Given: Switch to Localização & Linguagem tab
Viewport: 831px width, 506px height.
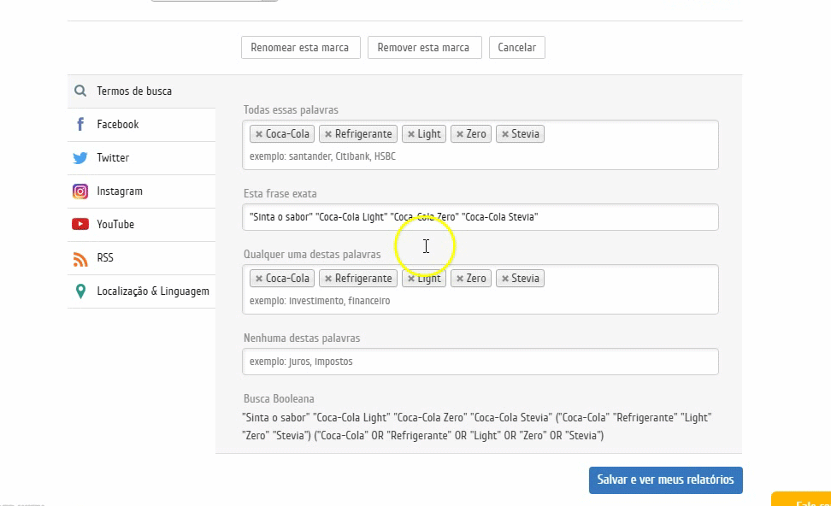Looking at the screenshot, I should pos(152,291).
